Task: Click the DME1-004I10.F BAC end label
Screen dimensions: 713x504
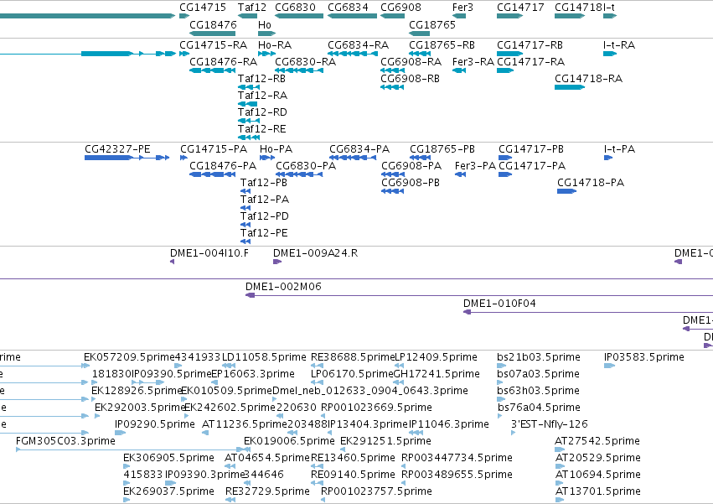Action: click(x=209, y=253)
